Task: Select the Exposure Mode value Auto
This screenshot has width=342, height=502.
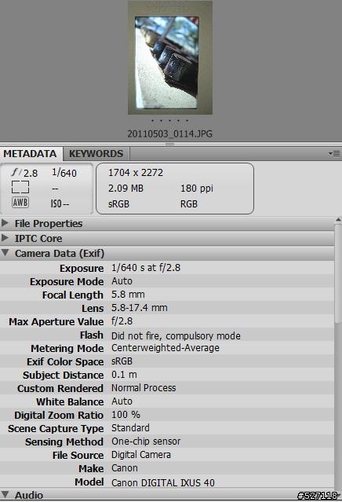Action: click(x=122, y=281)
